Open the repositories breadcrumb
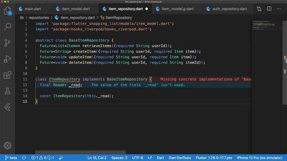The width and height of the screenshot is (287, 161). pos(39,18)
